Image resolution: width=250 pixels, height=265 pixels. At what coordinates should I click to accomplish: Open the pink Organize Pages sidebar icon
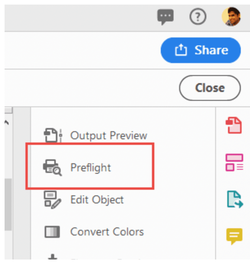pos(234,162)
